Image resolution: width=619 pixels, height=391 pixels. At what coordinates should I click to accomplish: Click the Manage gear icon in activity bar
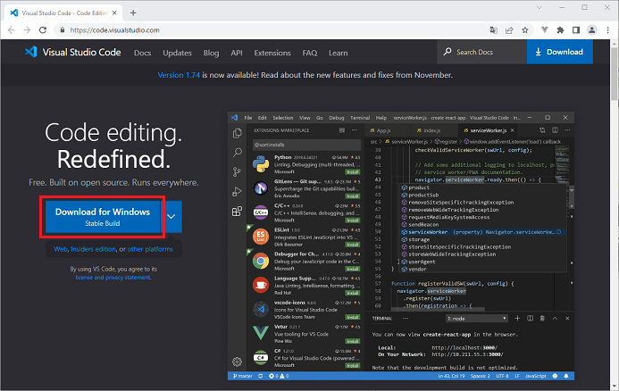(x=237, y=362)
